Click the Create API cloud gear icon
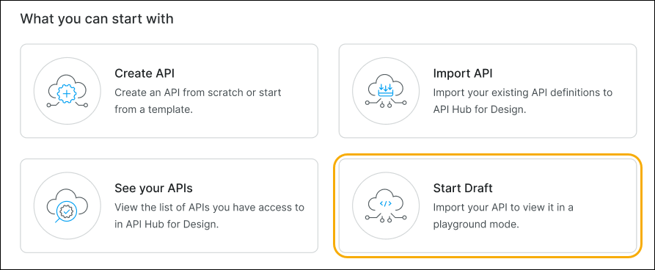The width and height of the screenshot is (655, 270). click(67, 91)
